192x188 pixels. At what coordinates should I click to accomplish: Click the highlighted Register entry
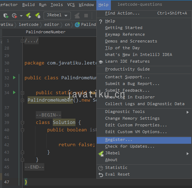coord(144,140)
